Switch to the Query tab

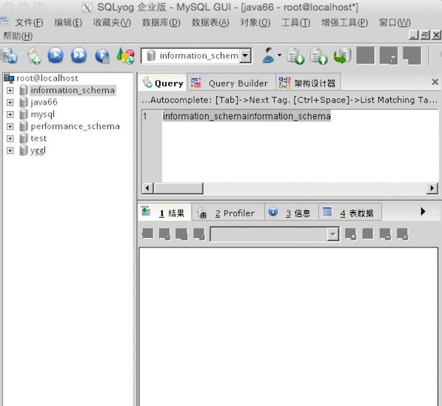coord(163,83)
